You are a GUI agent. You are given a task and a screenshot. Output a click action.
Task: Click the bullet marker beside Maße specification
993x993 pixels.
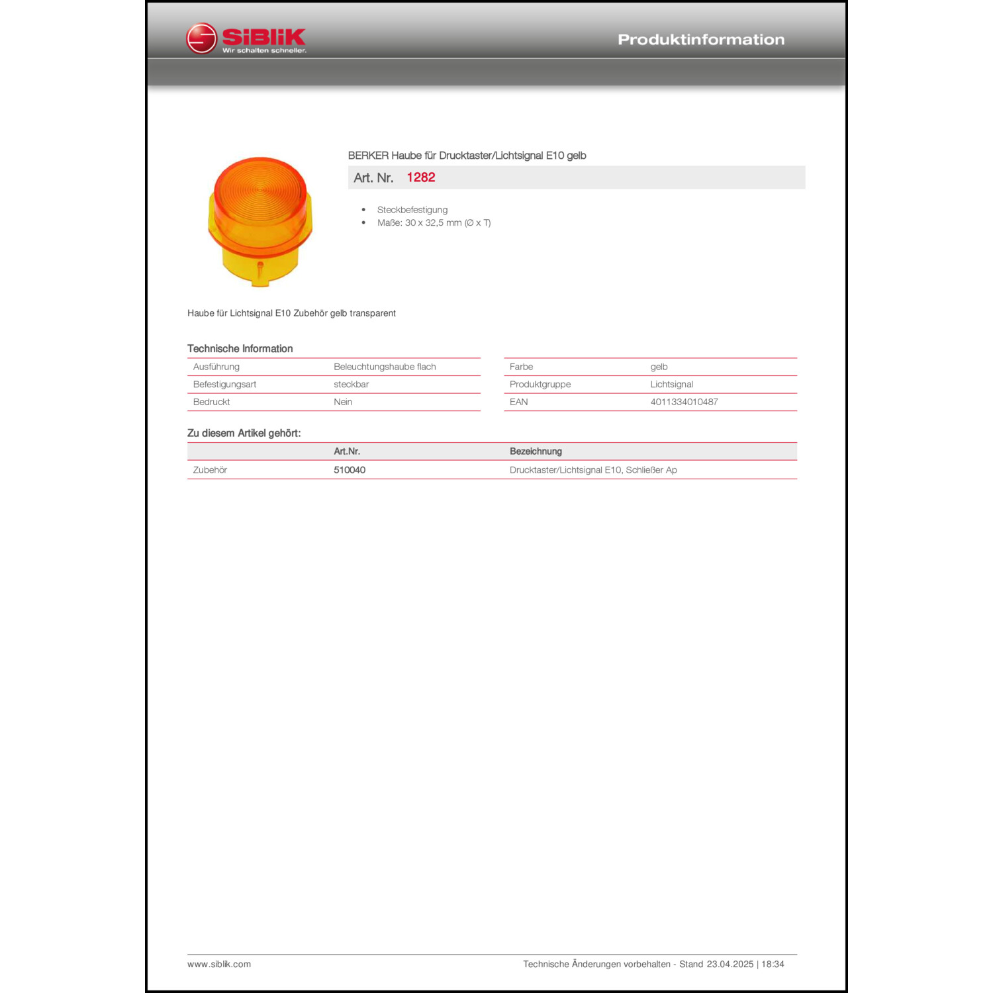[x=363, y=223]
